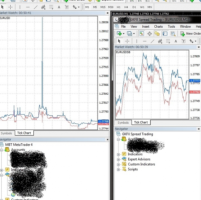Open Symbols tab in GKFX Market Watch

point(123,123)
